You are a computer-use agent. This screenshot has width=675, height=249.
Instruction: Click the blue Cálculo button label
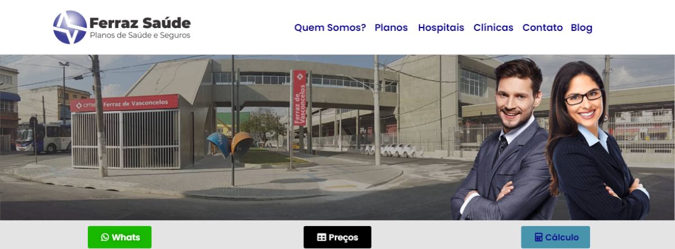pyautogui.click(x=561, y=237)
